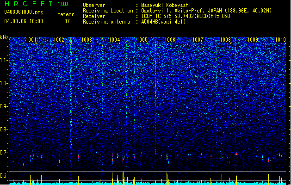Click the 0.8 kHz frequency tick label
The image size is (291, 185).
tap(4, 129)
